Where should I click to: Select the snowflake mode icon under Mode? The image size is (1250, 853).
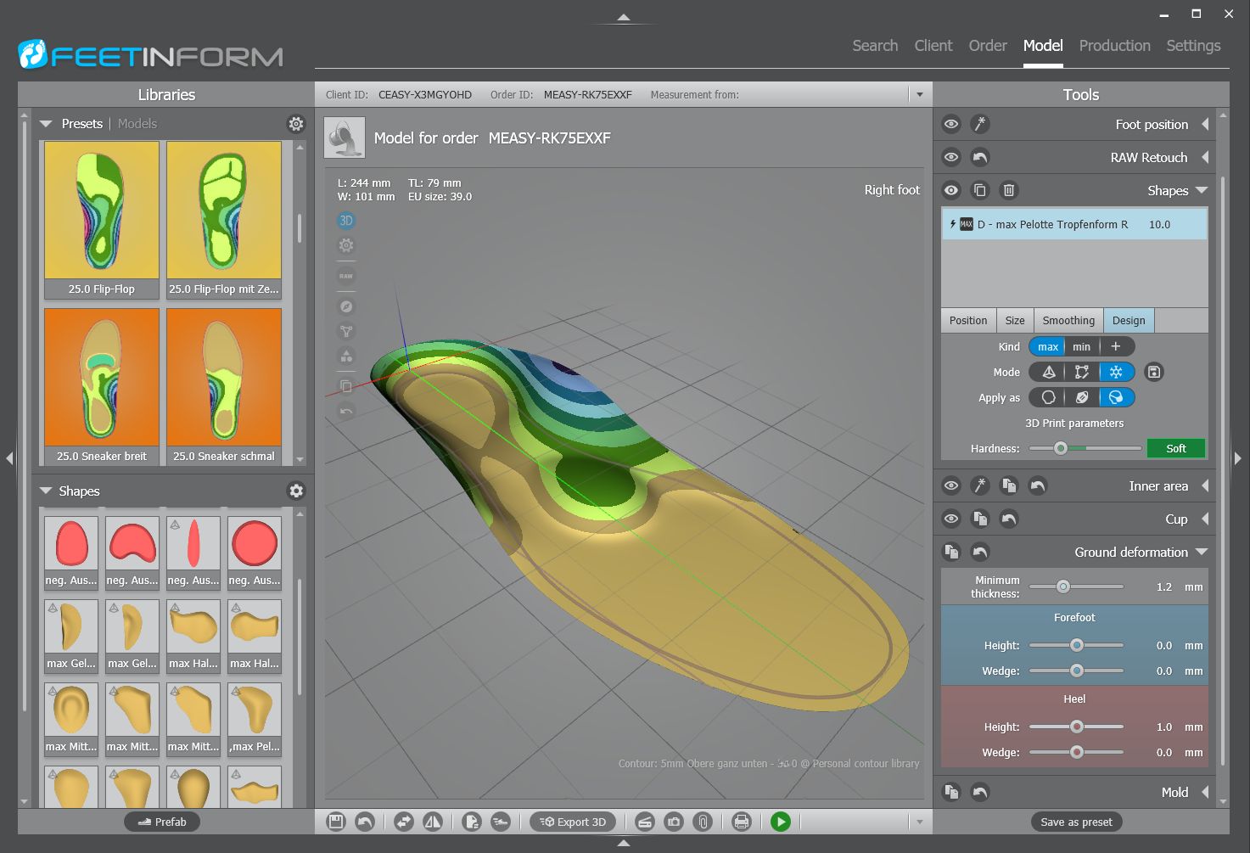[1116, 372]
